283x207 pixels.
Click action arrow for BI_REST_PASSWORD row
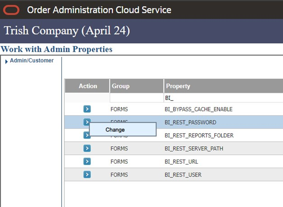point(87,122)
